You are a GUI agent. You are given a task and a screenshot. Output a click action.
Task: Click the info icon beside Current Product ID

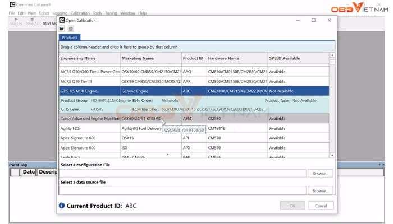tap(62, 206)
